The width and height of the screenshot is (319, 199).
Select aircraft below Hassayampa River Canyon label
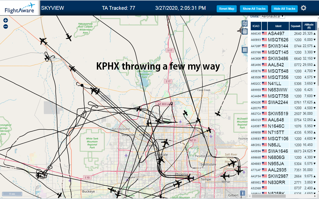click(69, 37)
